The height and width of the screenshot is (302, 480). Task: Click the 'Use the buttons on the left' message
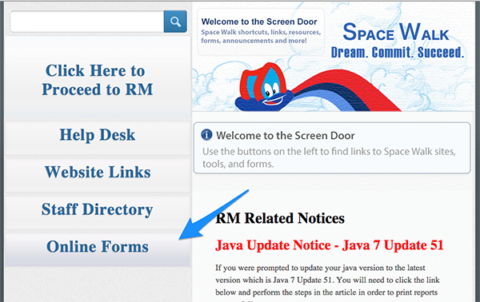coord(329,157)
